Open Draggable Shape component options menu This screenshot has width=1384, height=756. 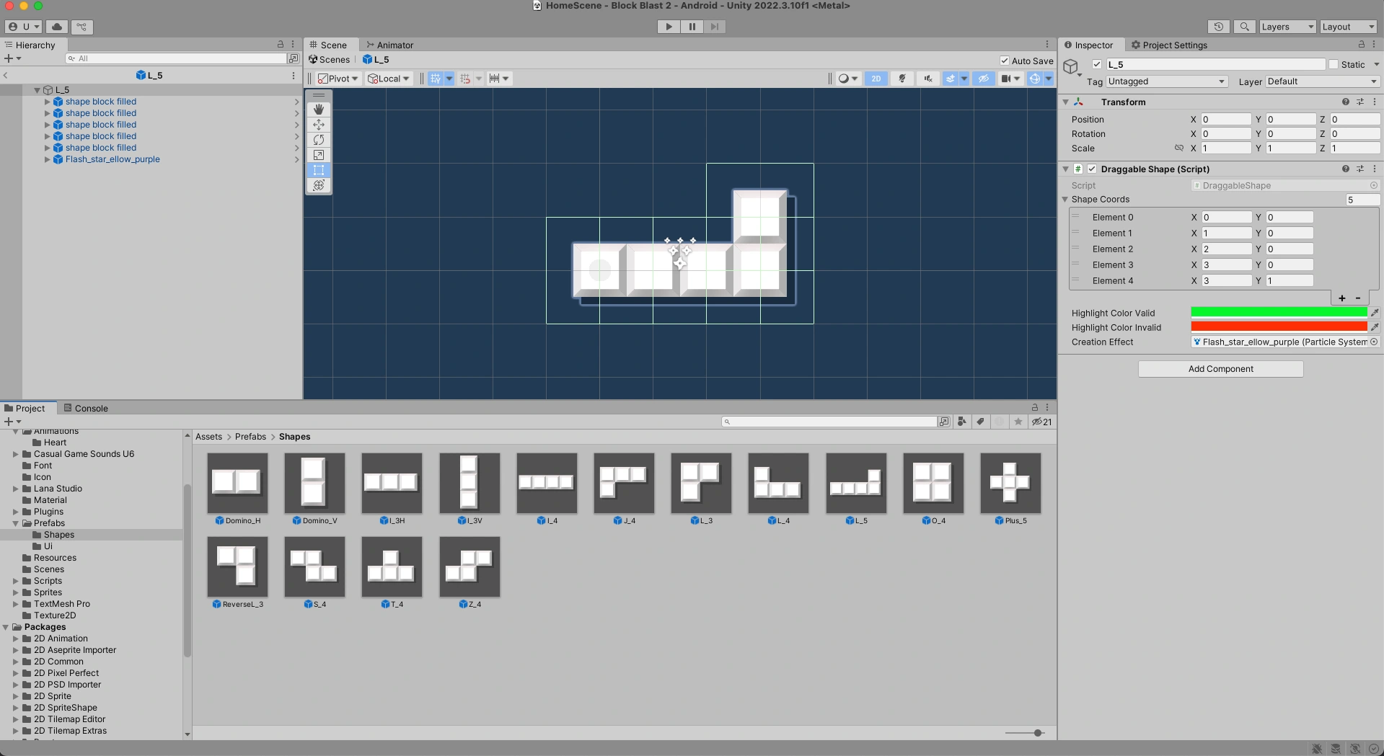click(x=1375, y=169)
